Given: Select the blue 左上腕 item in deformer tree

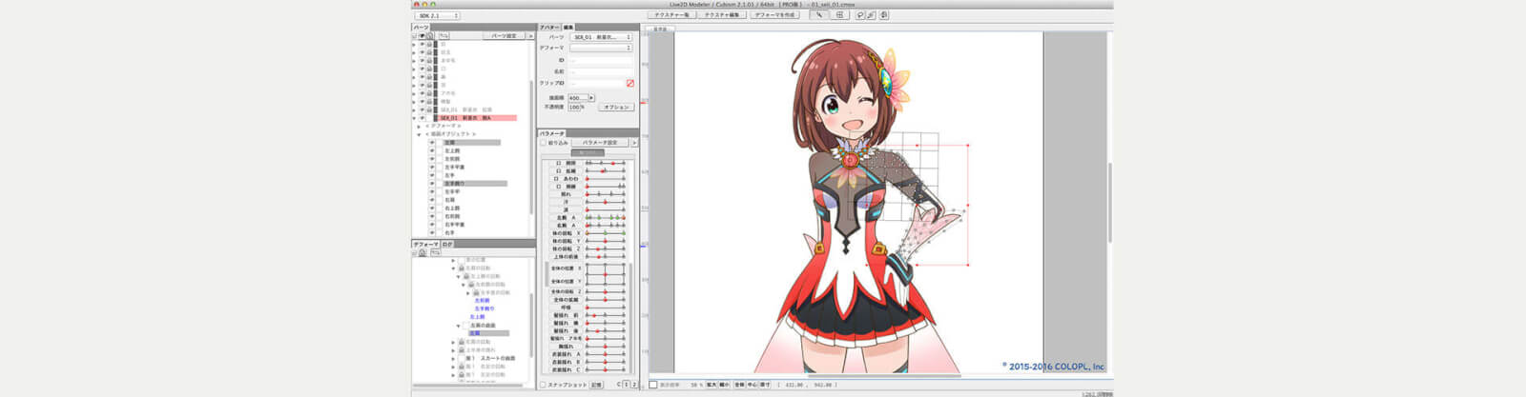Looking at the screenshot, I should pos(477,316).
